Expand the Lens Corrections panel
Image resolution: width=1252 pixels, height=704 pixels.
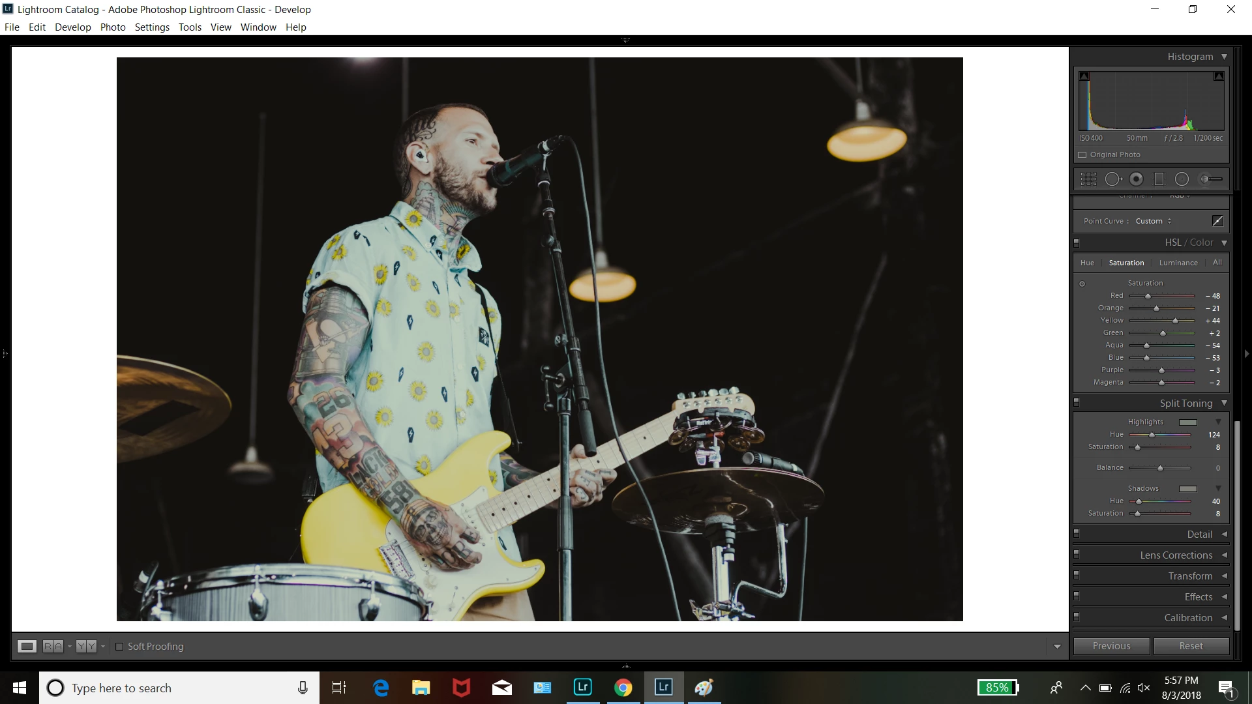click(x=1176, y=555)
